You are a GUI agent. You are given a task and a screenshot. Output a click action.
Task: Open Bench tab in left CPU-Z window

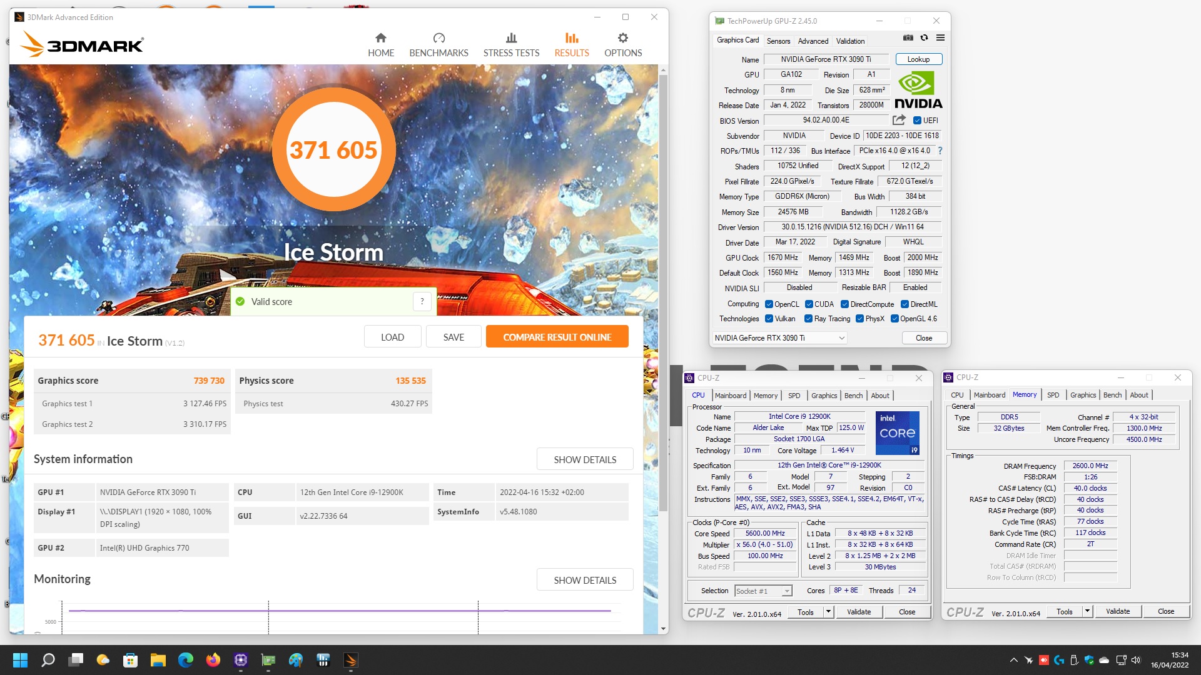(x=853, y=396)
